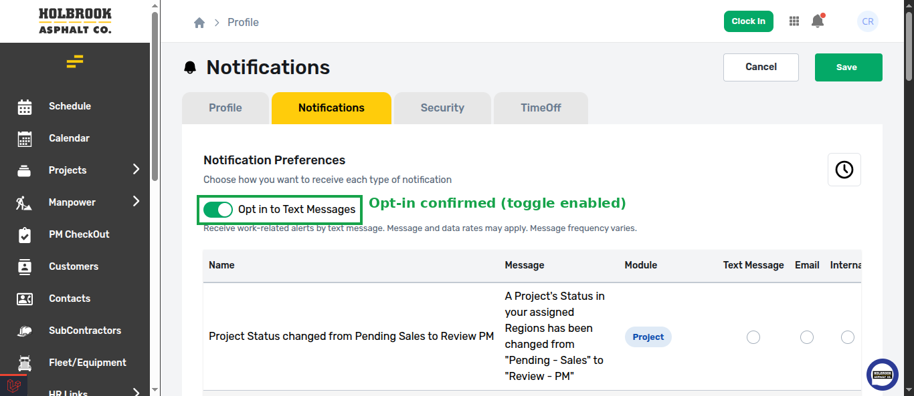This screenshot has width=914, height=396.
Task: Select the Notifications tab
Action: (x=331, y=108)
